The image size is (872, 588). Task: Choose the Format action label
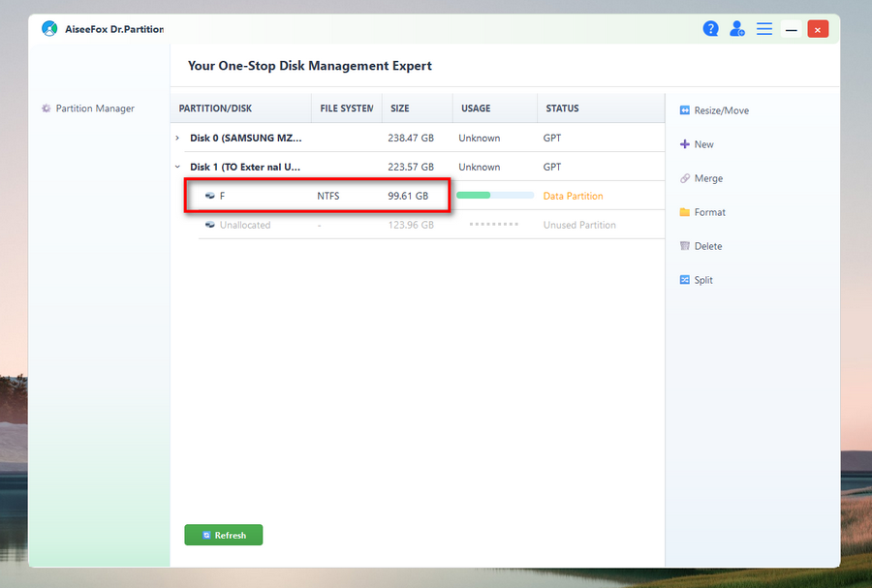[x=709, y=212]
